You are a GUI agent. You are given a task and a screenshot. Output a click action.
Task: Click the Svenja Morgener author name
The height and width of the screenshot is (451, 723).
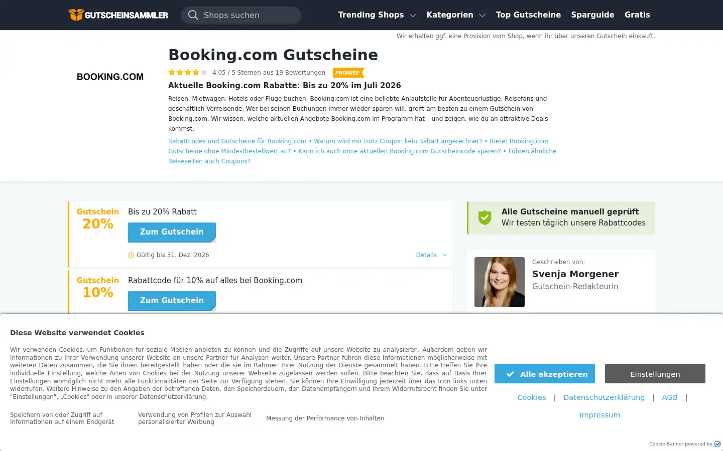[x=575, y=274]
